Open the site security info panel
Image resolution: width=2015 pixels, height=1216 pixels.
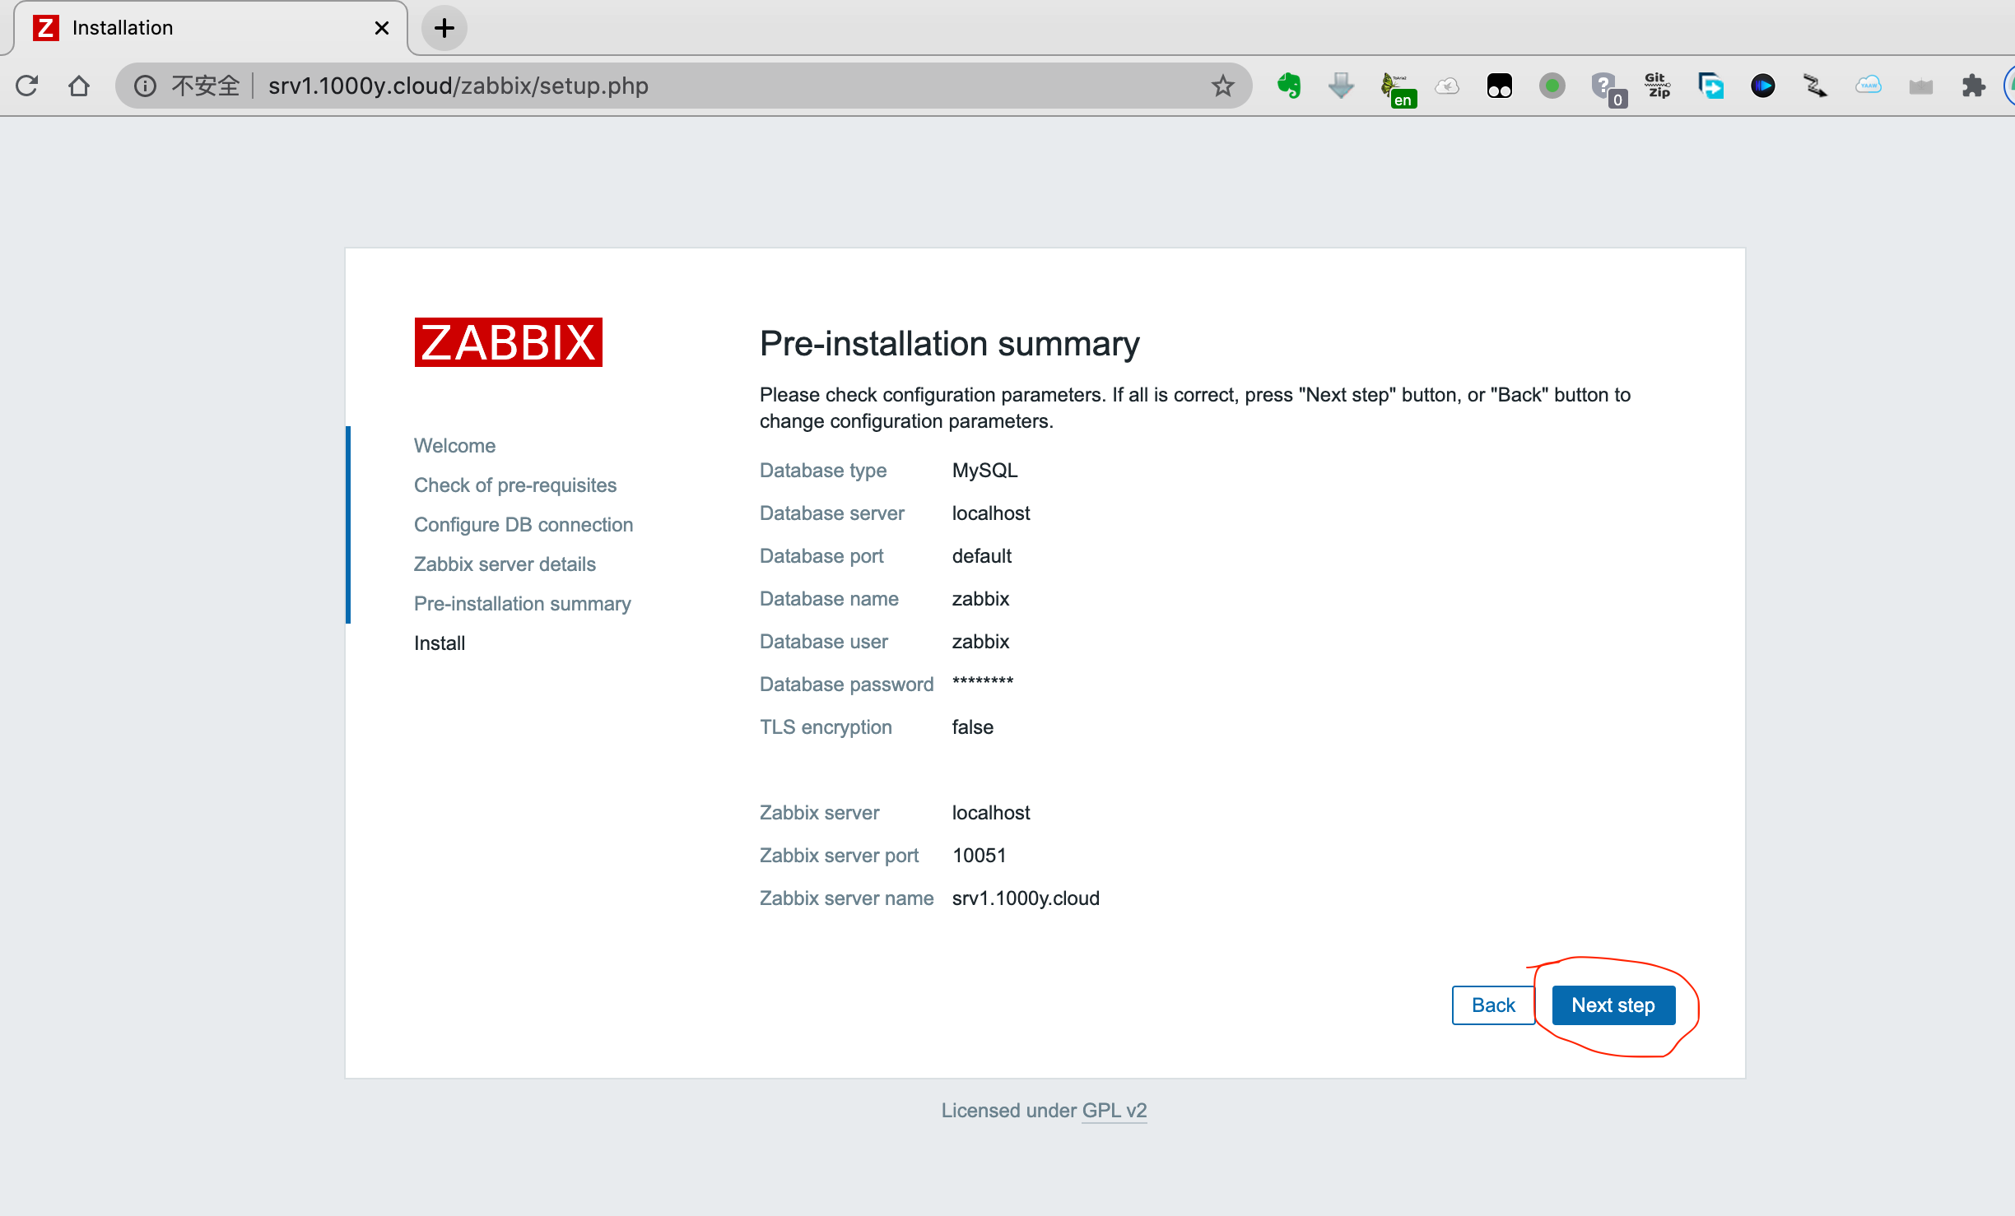pos(144,86)
